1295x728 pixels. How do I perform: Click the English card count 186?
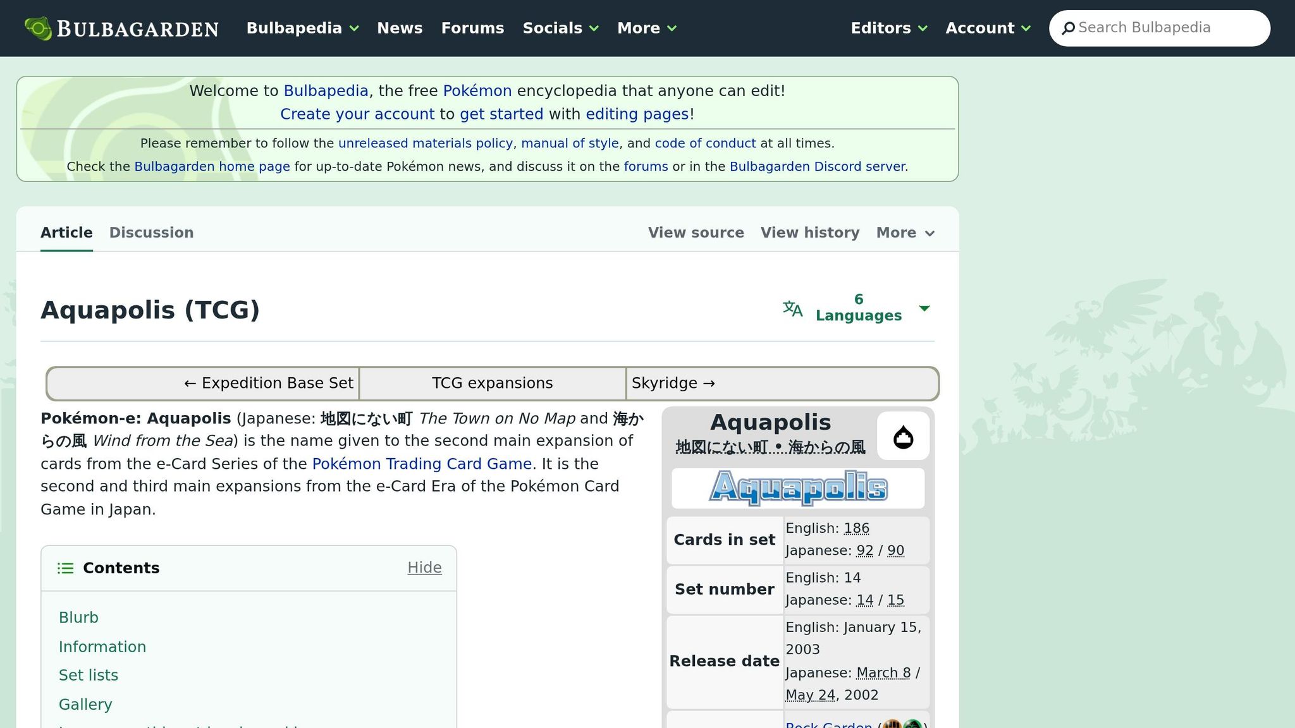[856, 528]
